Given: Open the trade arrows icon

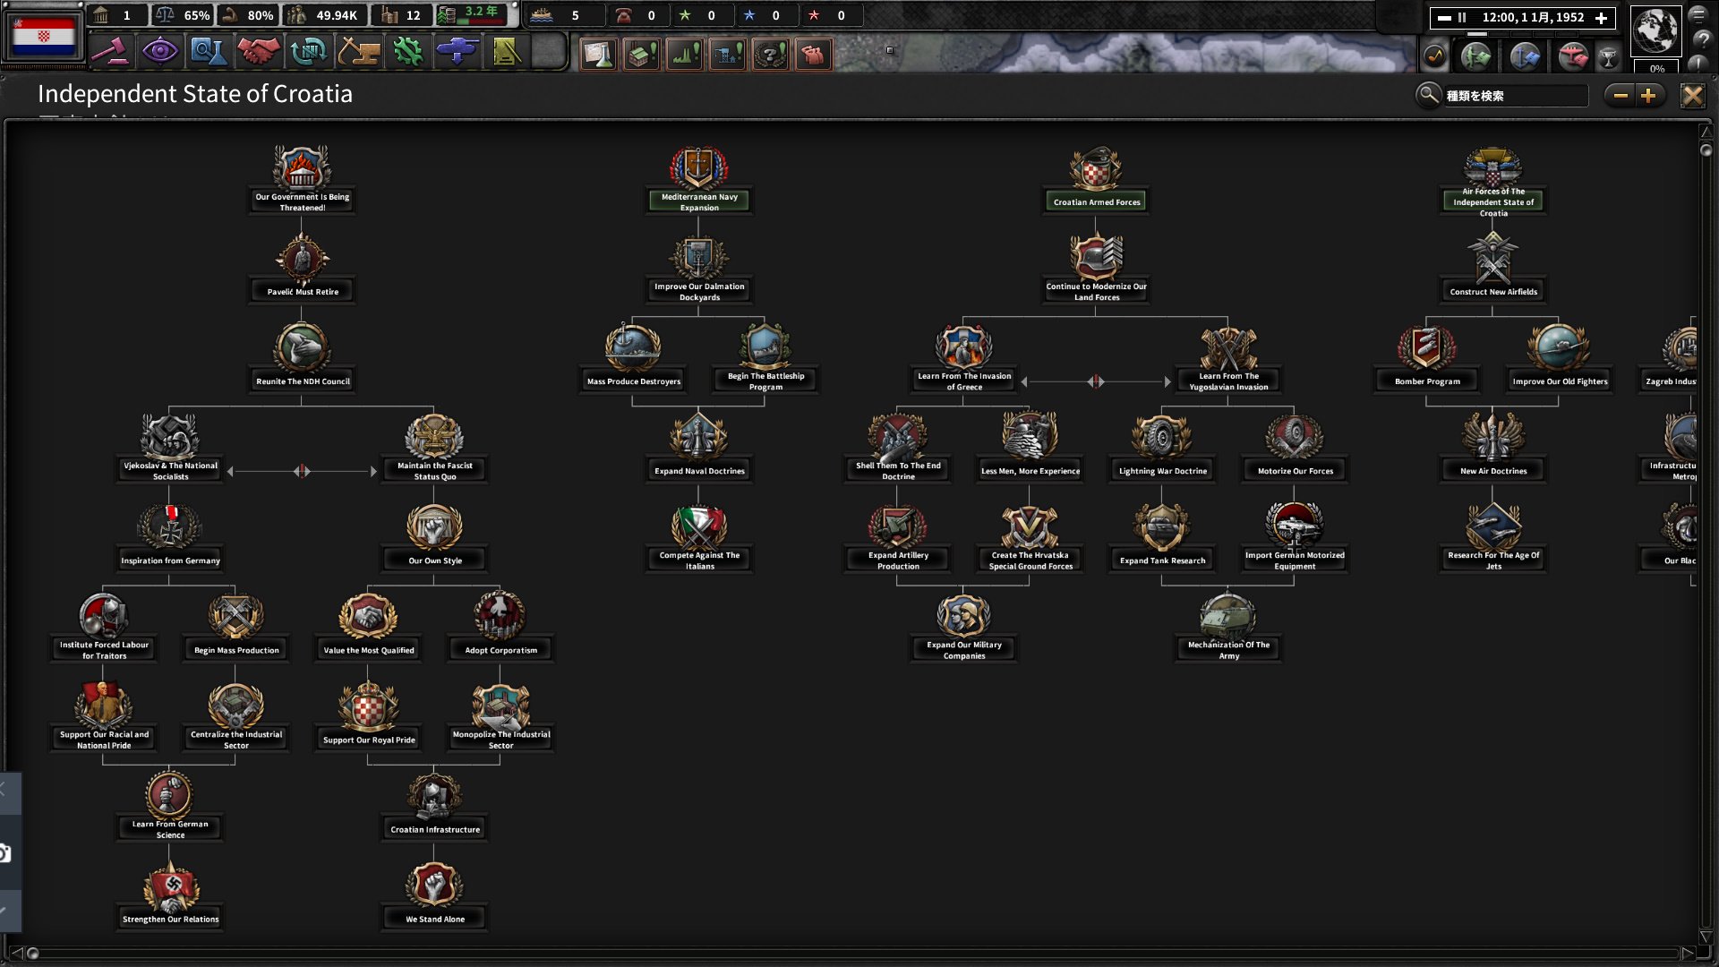Looking at the screenshot, I should click(x=308, y=52).
